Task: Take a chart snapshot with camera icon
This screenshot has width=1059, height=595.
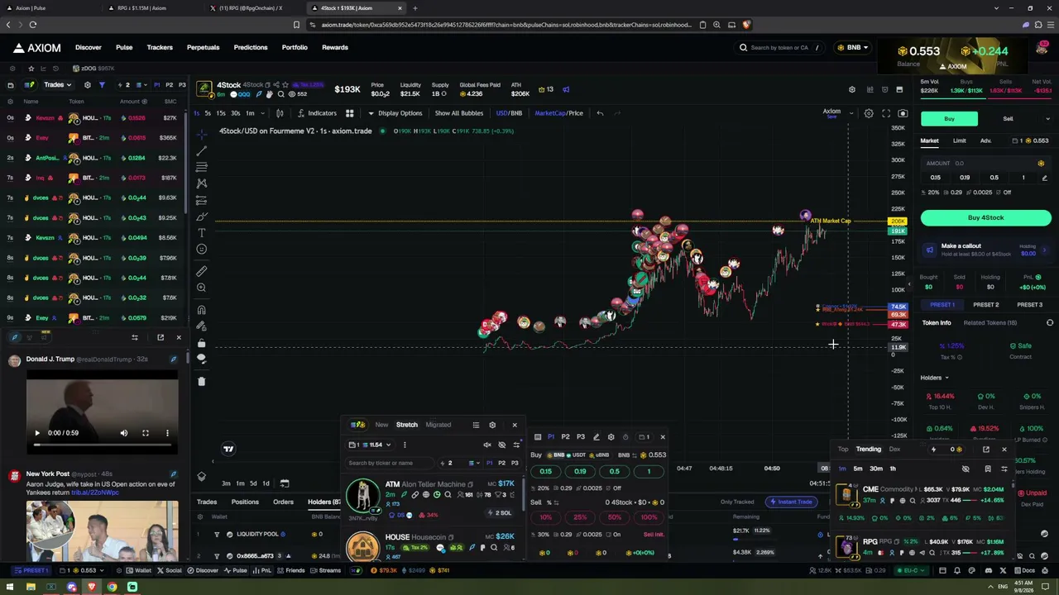Action: point(903,113)
